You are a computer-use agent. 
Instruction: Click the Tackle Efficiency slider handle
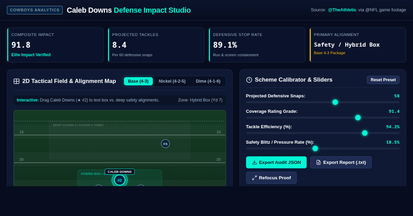click(365, 133)
